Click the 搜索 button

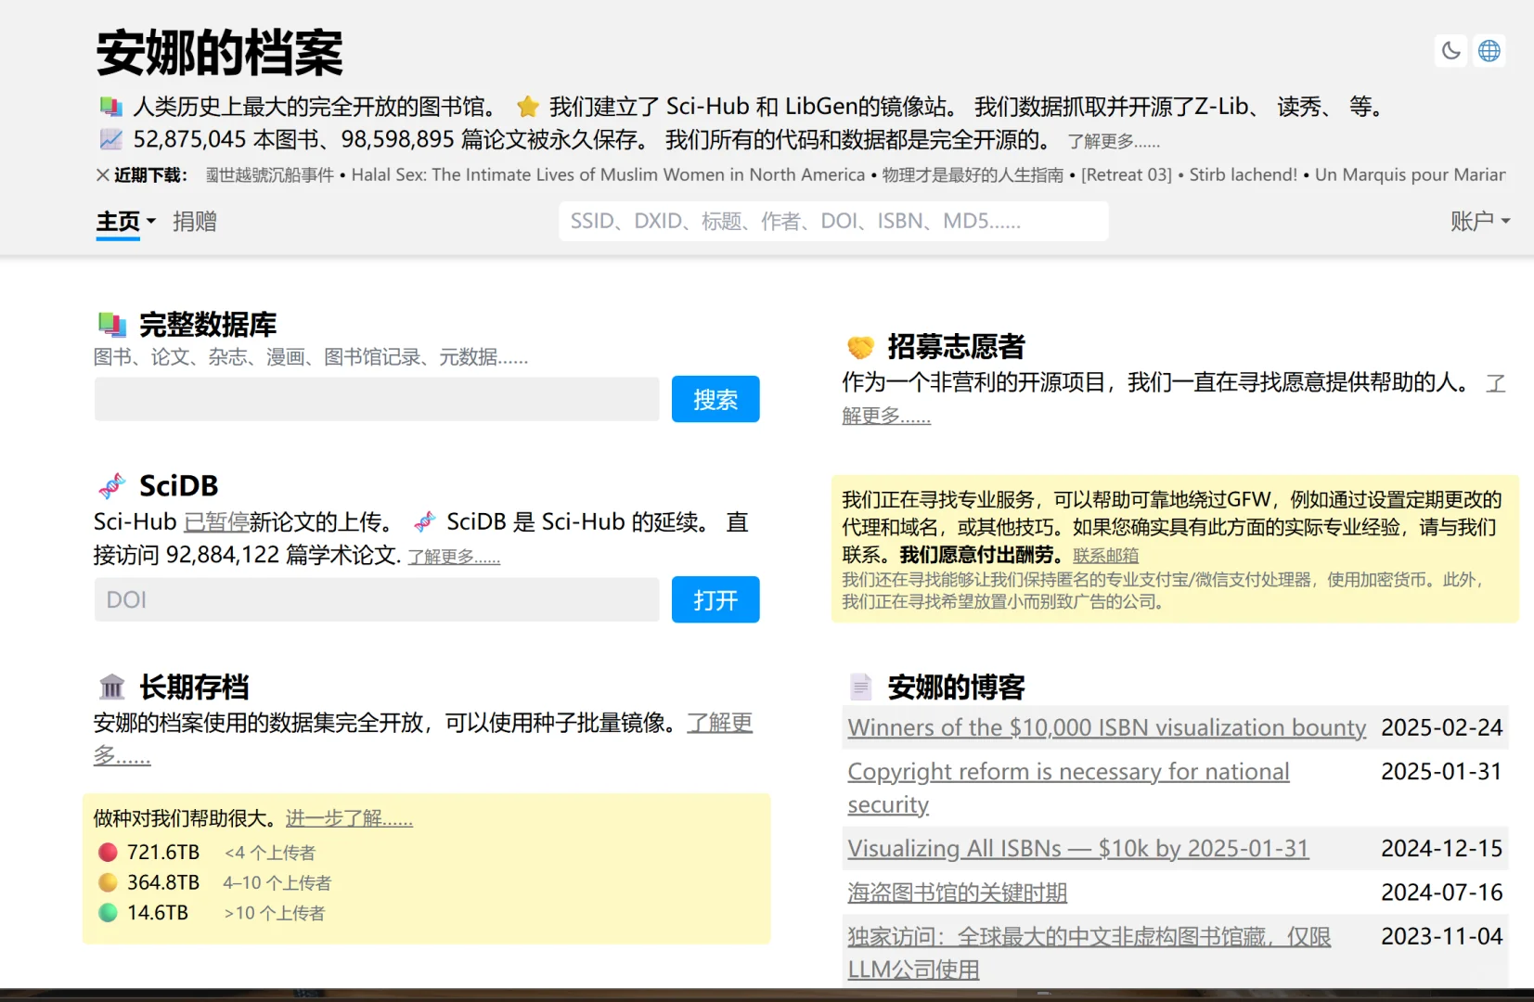pyautogui.click(x=715, y=399)
